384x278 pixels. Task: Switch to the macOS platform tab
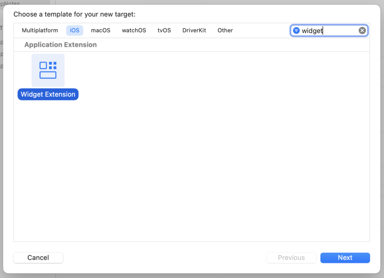(100, 30)
